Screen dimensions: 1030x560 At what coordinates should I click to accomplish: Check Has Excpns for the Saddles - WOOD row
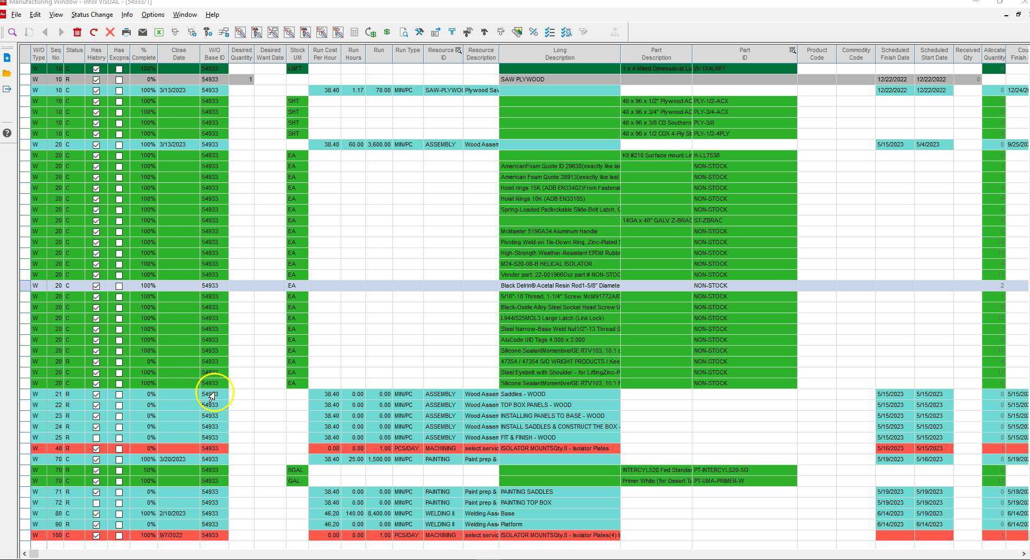tap(119, 394)
